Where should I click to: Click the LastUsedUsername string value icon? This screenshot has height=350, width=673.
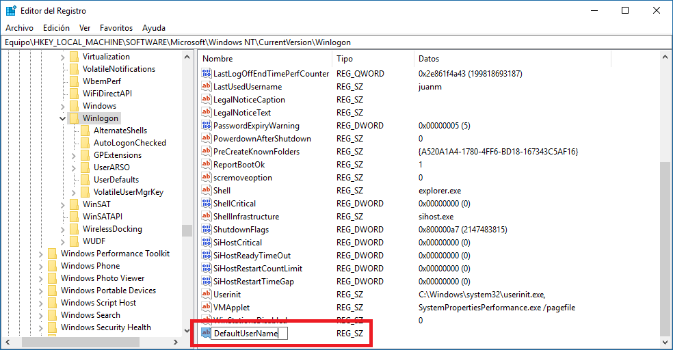207,86
